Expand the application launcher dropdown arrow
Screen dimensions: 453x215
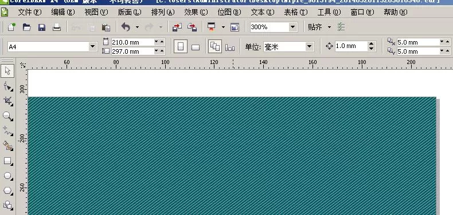click(223, 27)
